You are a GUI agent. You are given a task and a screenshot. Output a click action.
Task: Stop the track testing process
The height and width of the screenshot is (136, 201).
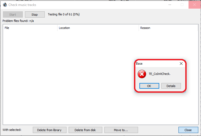(35, 14)
